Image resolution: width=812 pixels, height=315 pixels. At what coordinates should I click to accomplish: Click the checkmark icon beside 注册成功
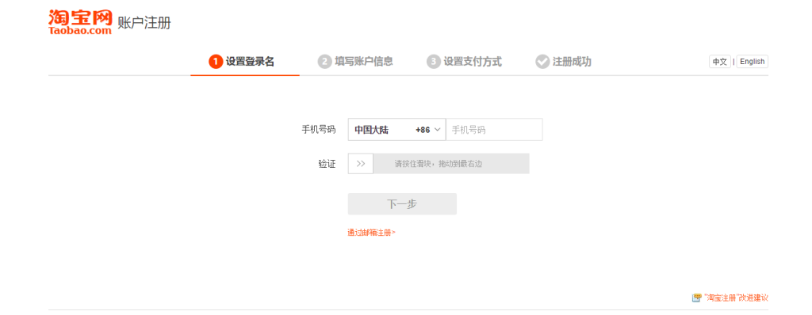tap(542, 62)
